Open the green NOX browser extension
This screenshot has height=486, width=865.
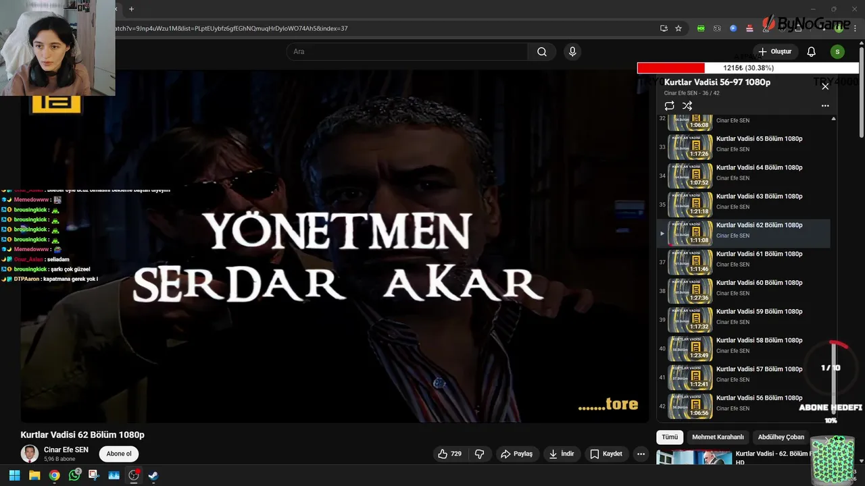point(701,28)
